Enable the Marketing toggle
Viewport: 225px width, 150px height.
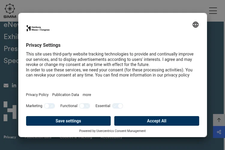49,106
